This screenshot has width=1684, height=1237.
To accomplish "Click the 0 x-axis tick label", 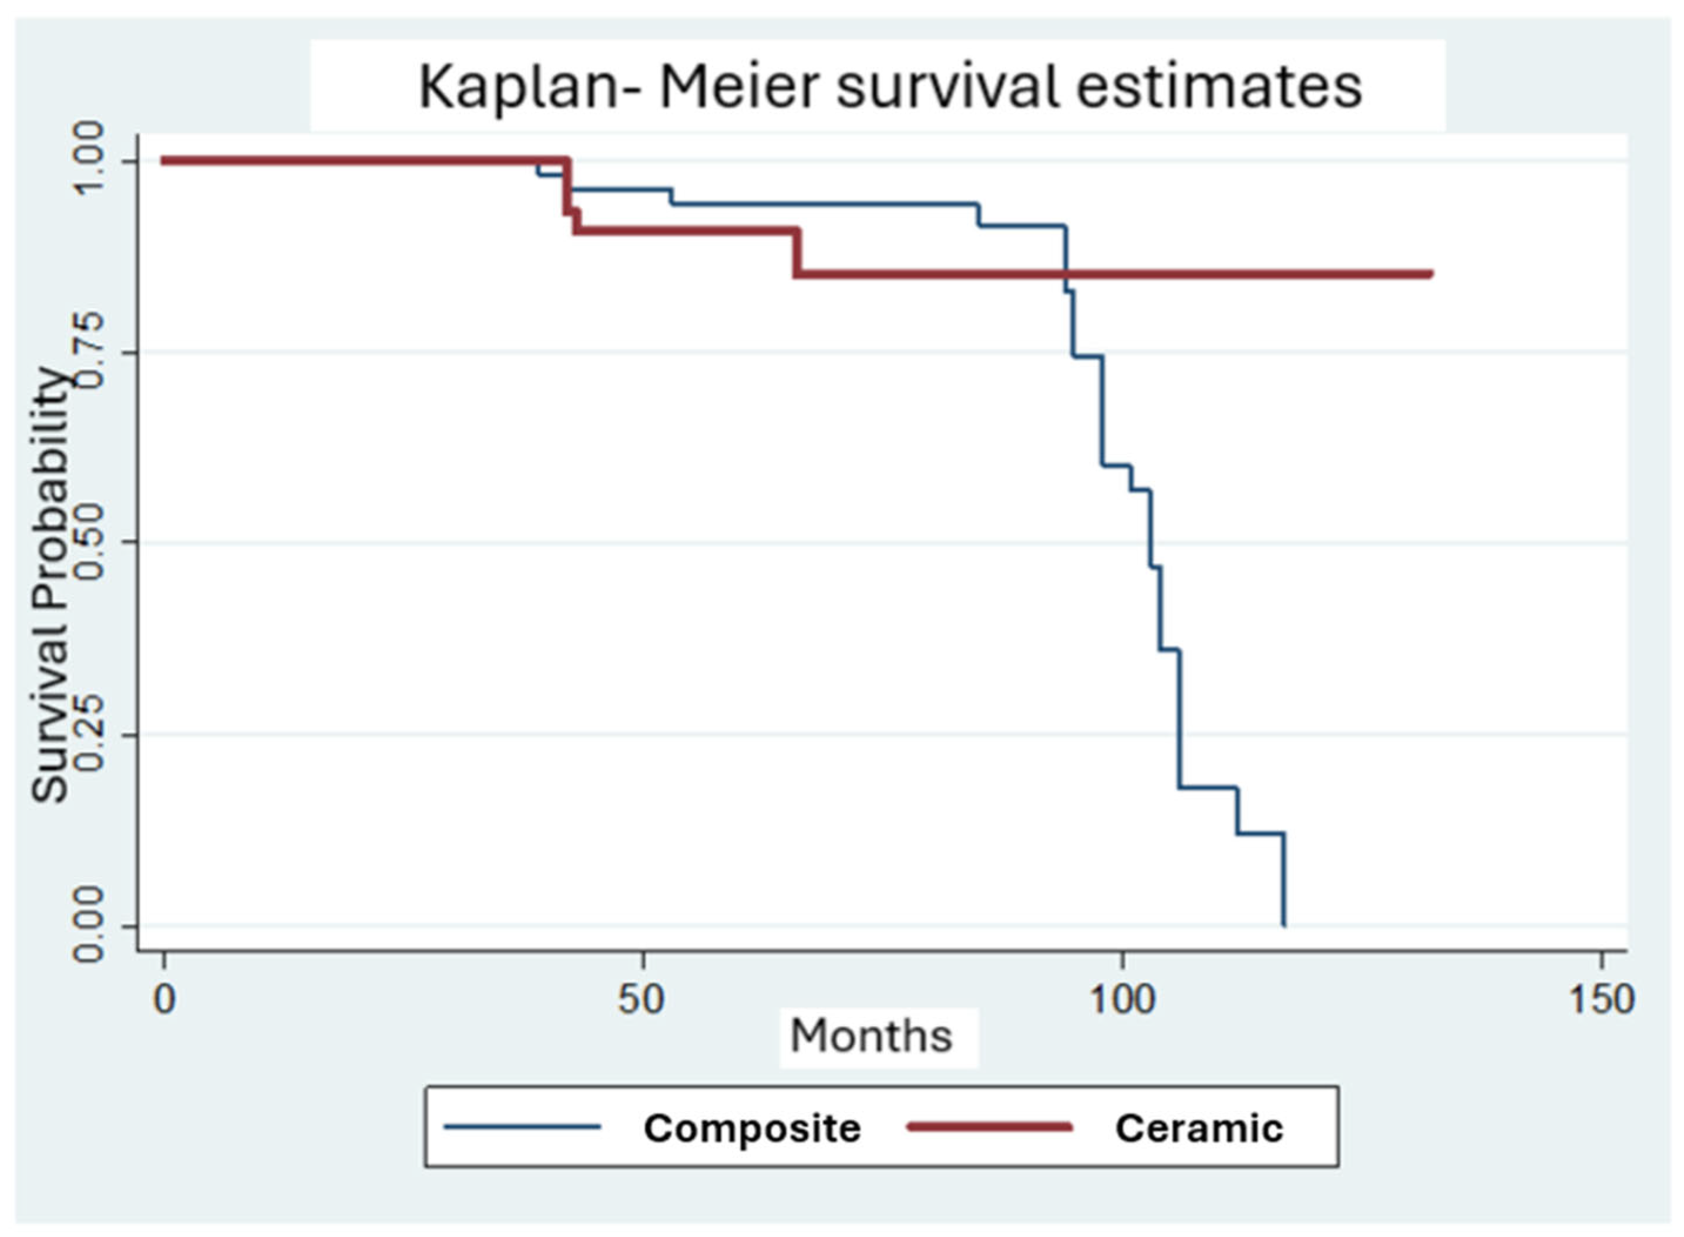I will (164, 999).
